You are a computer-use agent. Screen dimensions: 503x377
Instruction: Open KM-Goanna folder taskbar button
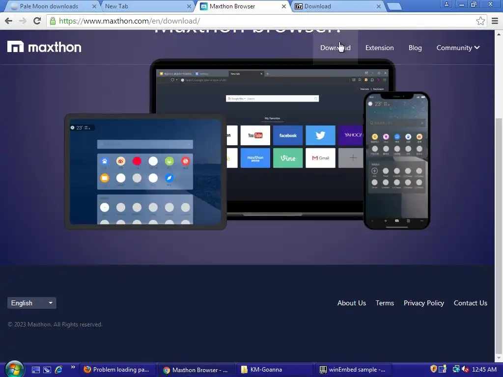pyautogui.click(x=275, y=370)
